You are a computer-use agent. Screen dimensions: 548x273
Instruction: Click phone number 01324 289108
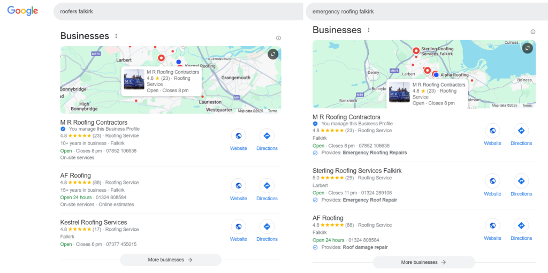(x=376, y=193)
